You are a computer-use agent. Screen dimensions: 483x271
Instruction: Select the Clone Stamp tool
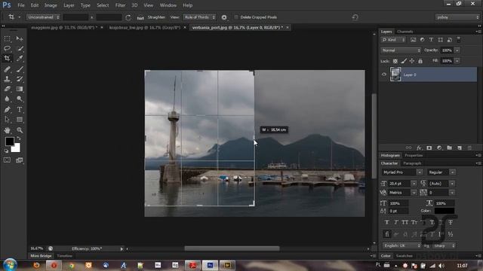[7, 79]
